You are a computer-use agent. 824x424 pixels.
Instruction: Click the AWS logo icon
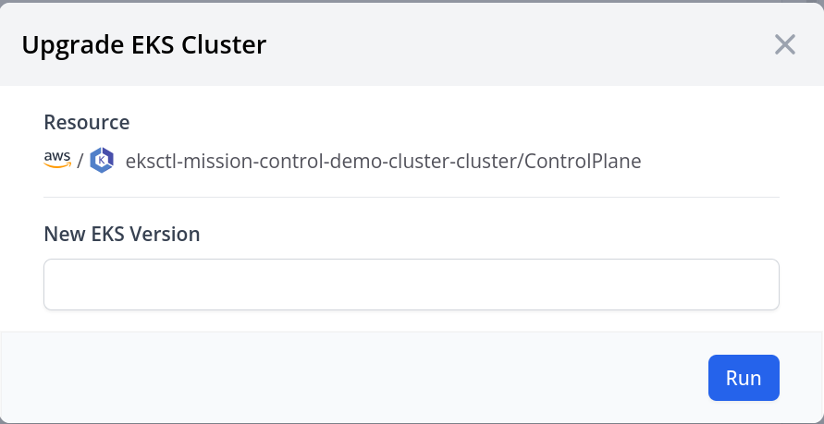point(57,161)
